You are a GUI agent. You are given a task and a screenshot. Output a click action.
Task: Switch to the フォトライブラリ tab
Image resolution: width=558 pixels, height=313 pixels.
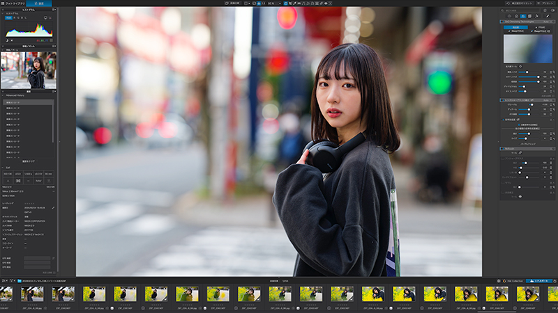coord(13,3)
